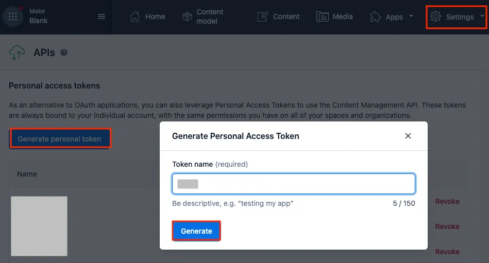The width and height of the screenshot is (489, 263).
Task: Click the Generate button in the dialog
Action: (196, 231)
